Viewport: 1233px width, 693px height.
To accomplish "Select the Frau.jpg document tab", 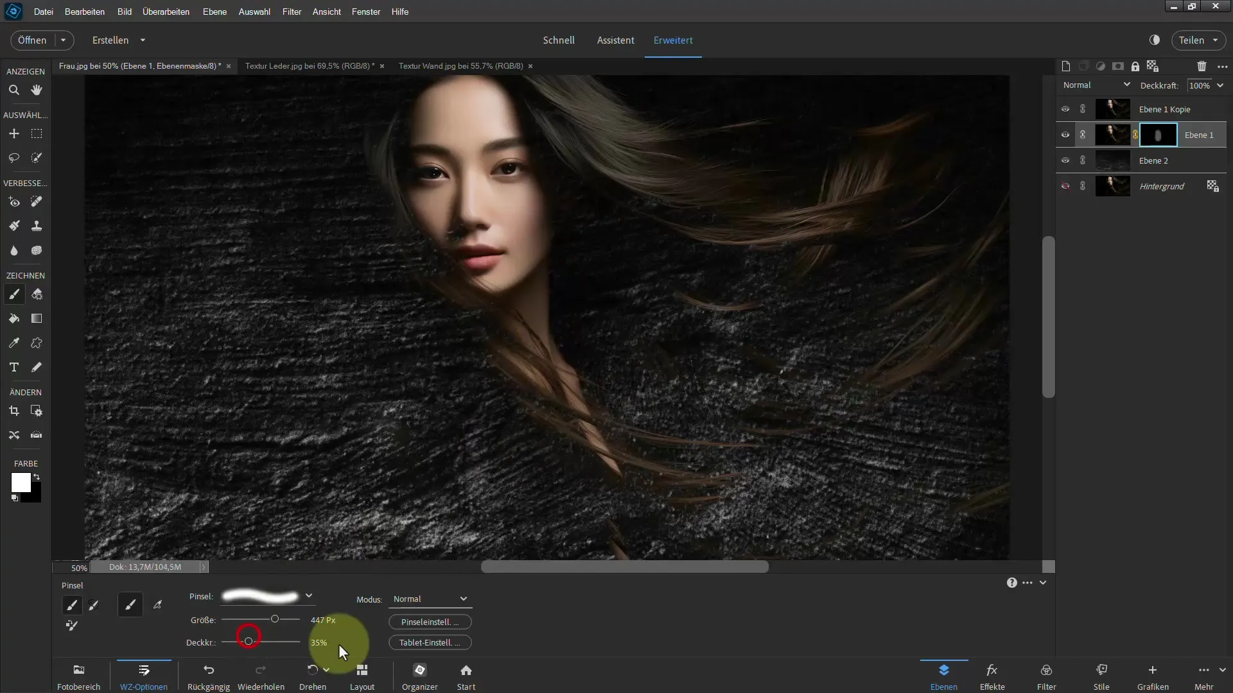I will click(140, 66).
